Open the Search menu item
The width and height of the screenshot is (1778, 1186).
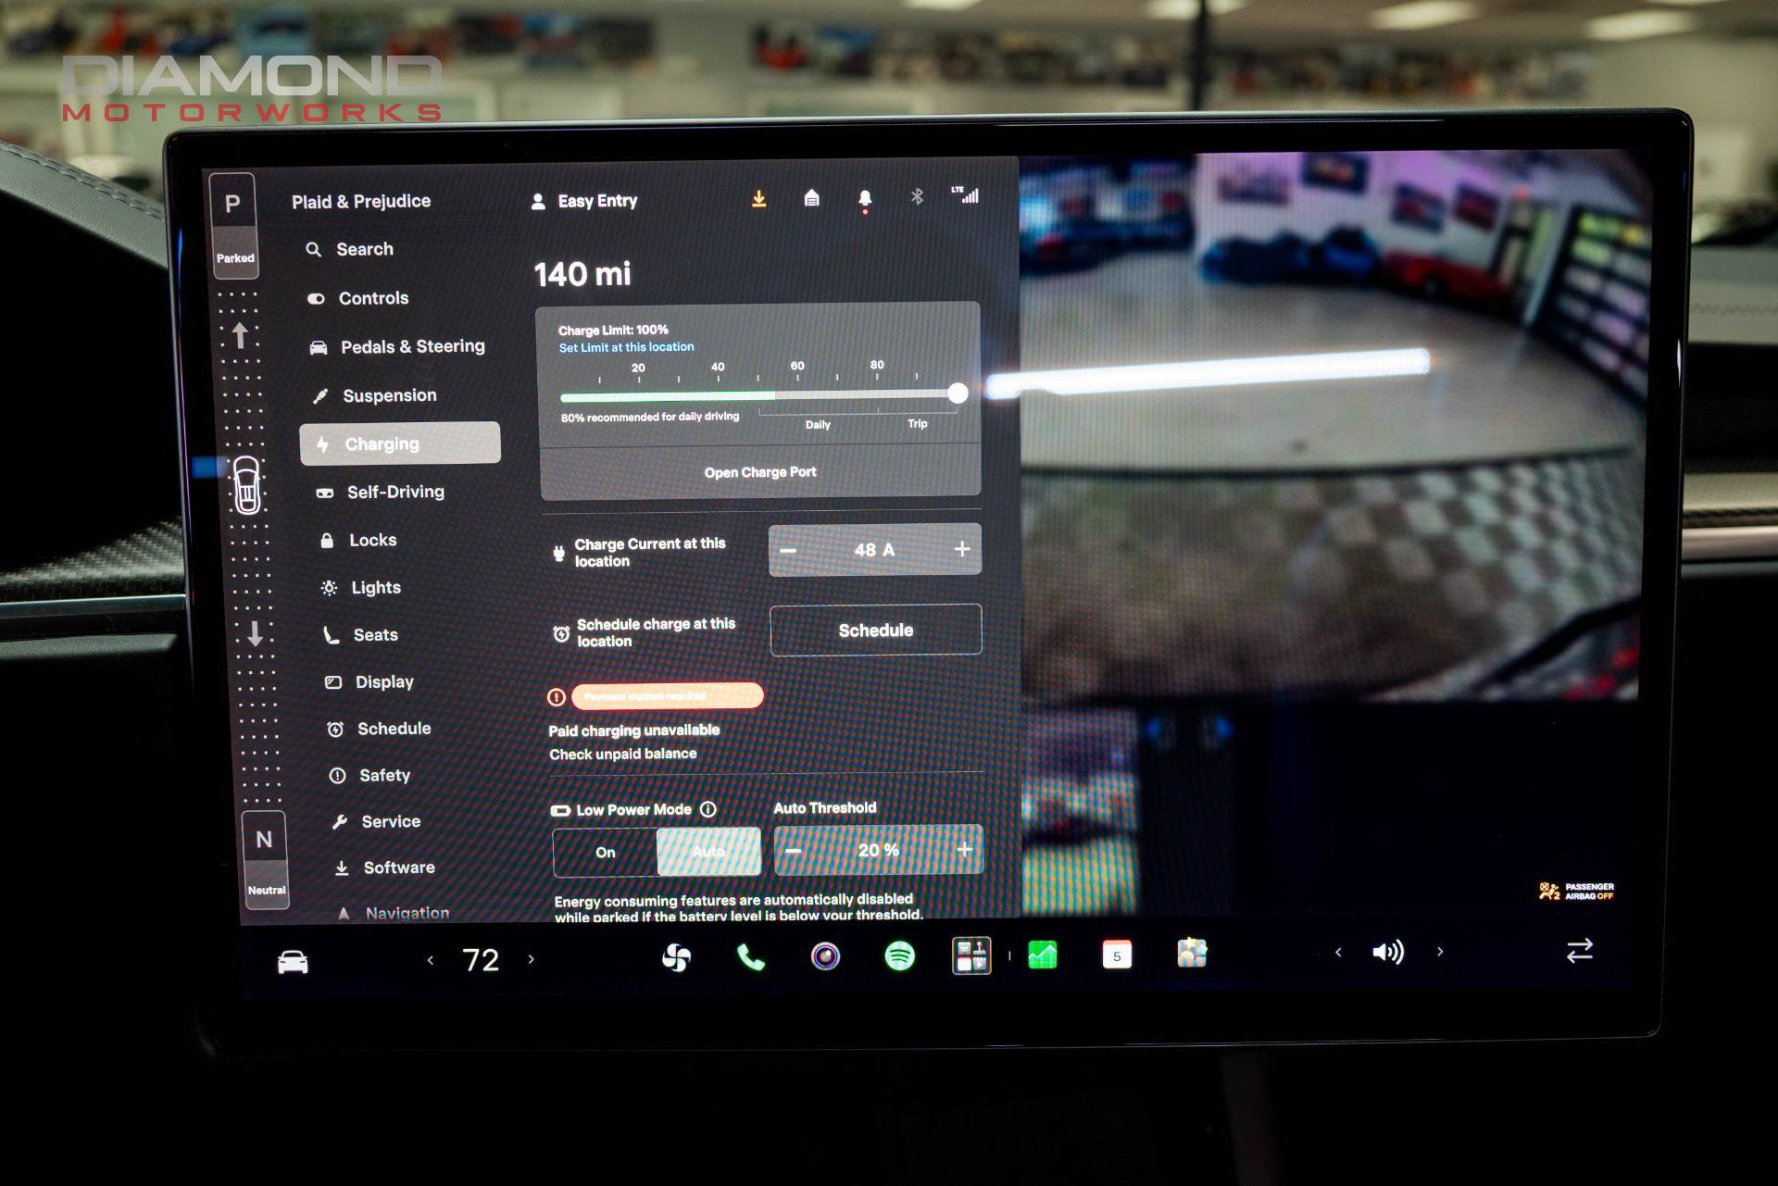pyautogui.click(x=350, y=249)
